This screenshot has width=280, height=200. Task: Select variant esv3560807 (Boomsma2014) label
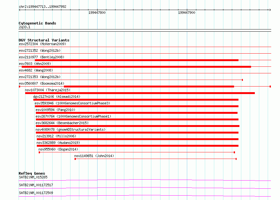pyautogui.click(x=42, y=83)
